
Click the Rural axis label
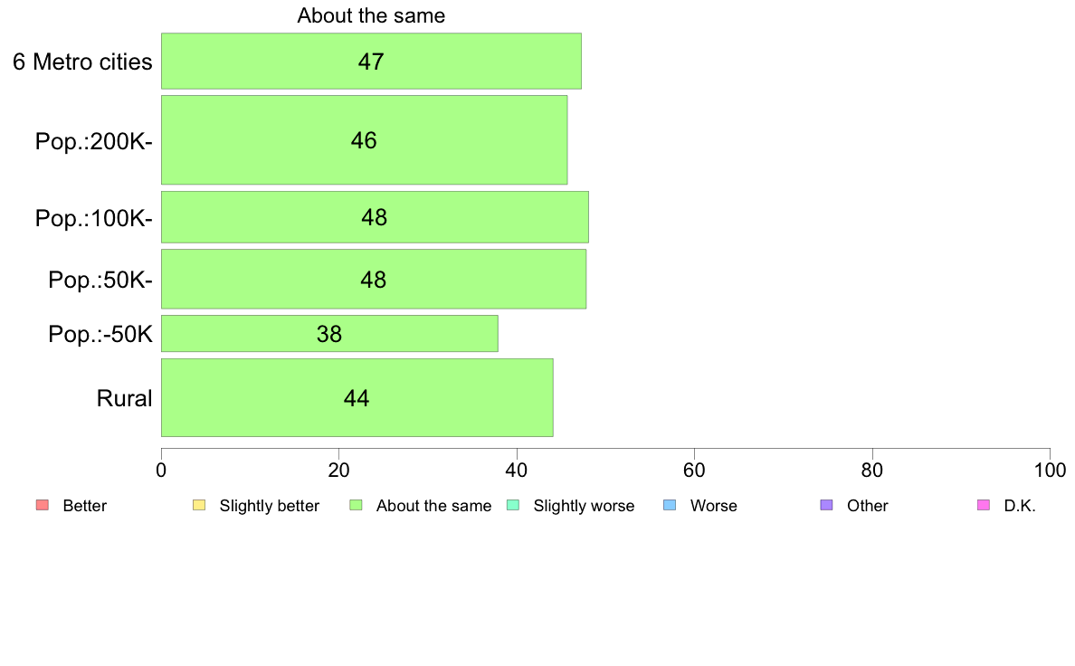(x=124, y=398)
